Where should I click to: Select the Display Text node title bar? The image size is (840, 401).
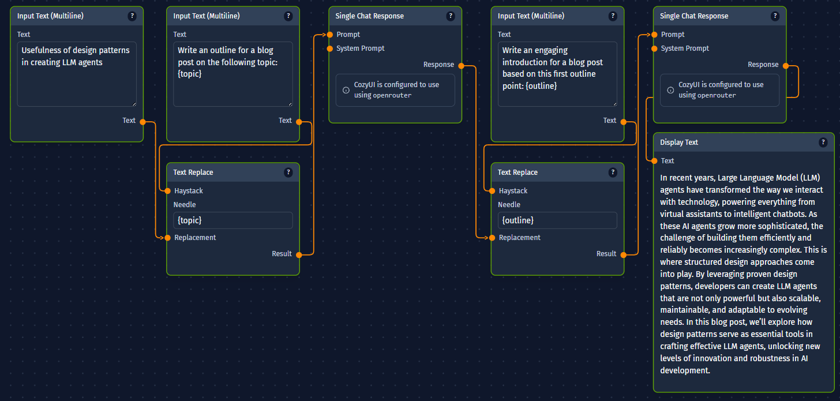[x=733, y=143]
